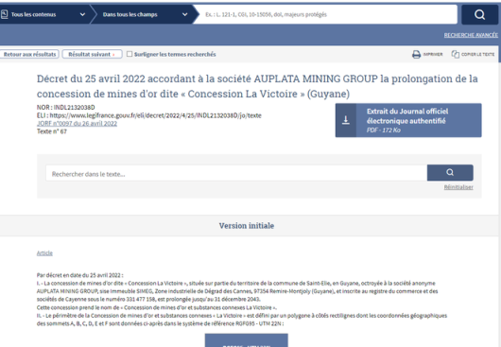The width and height of the screenshot is (501, 347).
Task: Click the 'Copier le texte' icon
Action: 455,54
